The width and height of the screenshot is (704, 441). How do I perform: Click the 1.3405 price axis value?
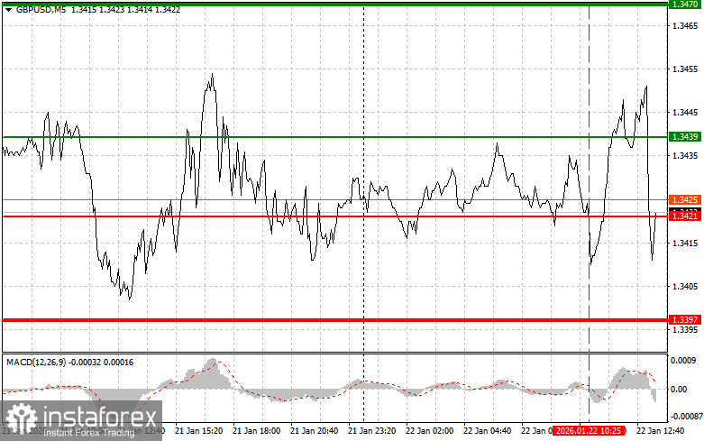pos(685,287)
